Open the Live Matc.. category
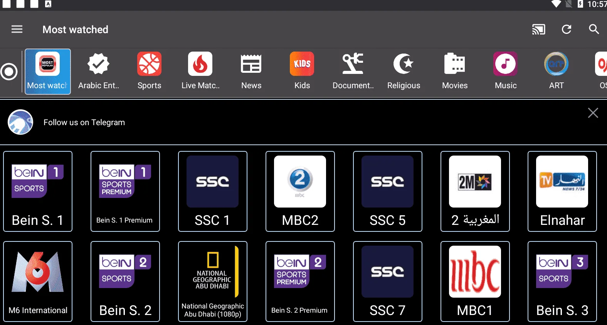The height and width of the screenshot is (325, 607). [200, 72]
